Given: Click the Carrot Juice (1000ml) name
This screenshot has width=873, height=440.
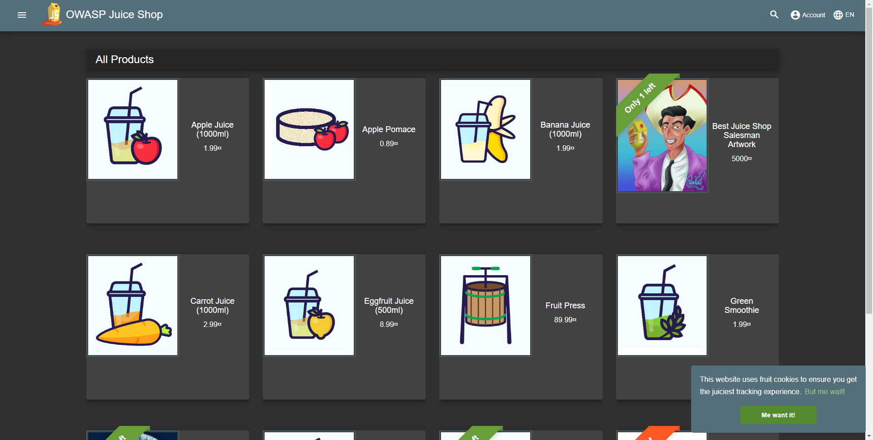Looking at the screenshot, I should point(212,306).
